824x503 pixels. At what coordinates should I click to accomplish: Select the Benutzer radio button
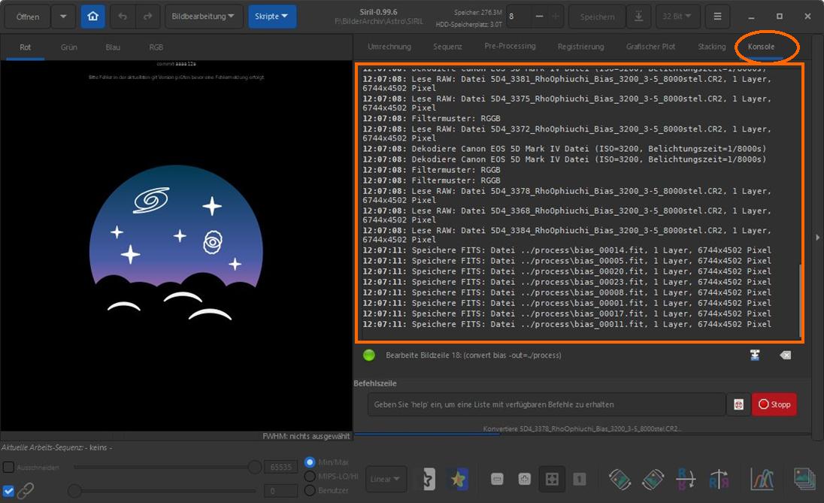309,491
